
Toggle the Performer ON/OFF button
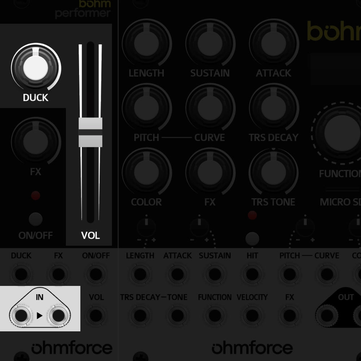coord(35,219)
